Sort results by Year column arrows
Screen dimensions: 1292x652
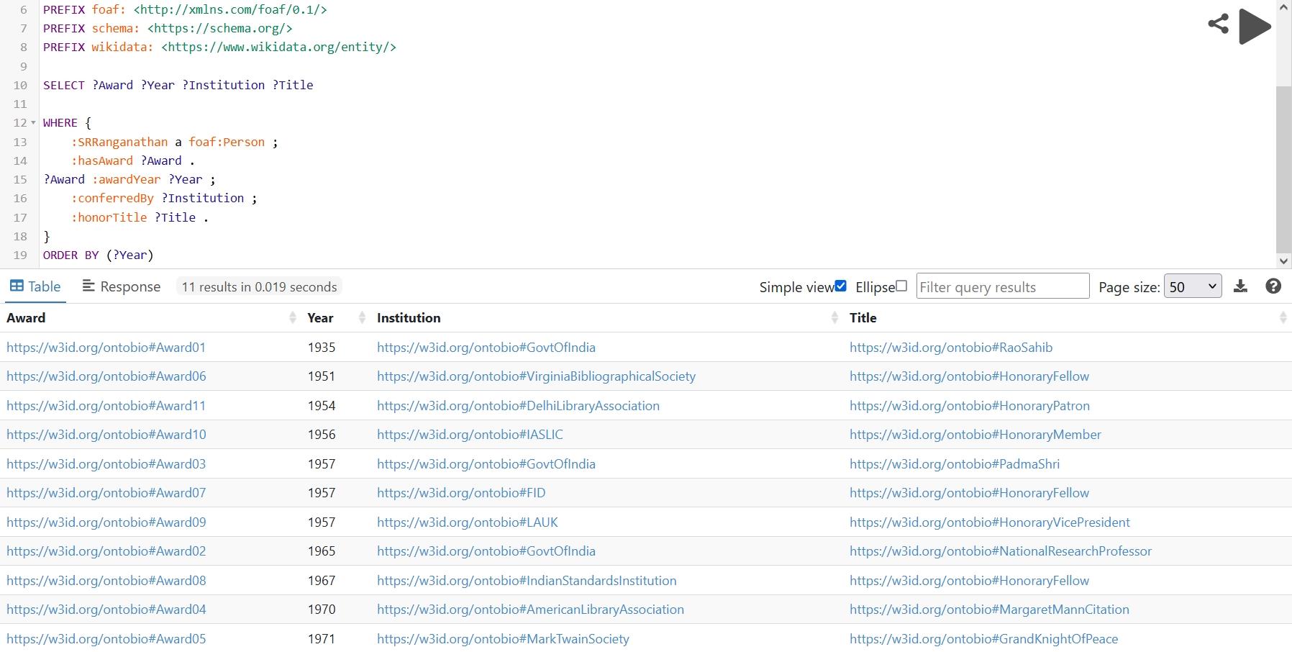(362, 318)
